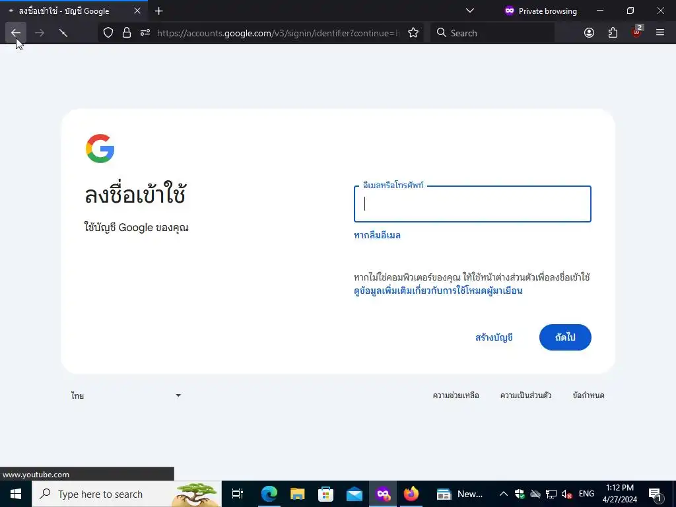The image size is (676, 507).
Task: Switch to Firefox private window taskbar icon
Action: point(383,494)
